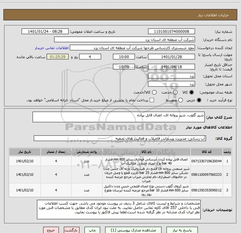This screenshot has height=233, width=241.
Task: Click the بازگشت back button
Action: (x=72, y=230)
